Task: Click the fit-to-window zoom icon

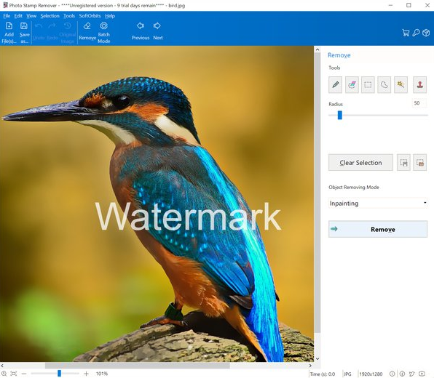Action: tap(14, 374)
